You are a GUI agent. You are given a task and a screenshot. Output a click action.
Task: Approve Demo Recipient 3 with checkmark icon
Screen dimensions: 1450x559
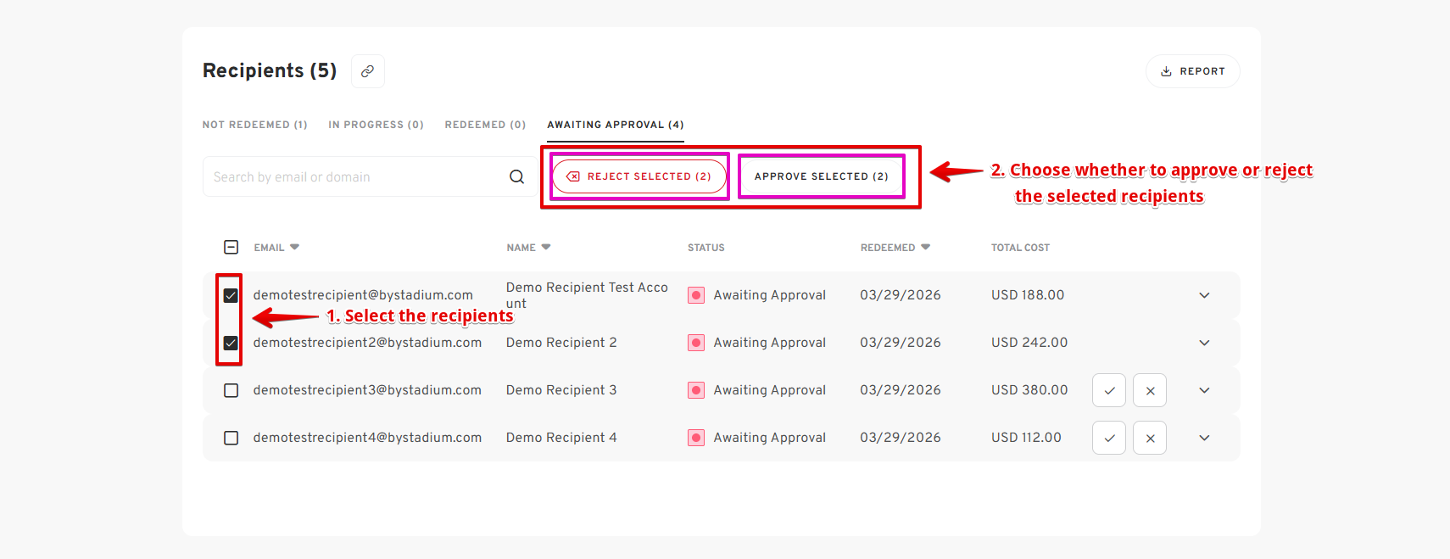click(x=1108, y=390)
